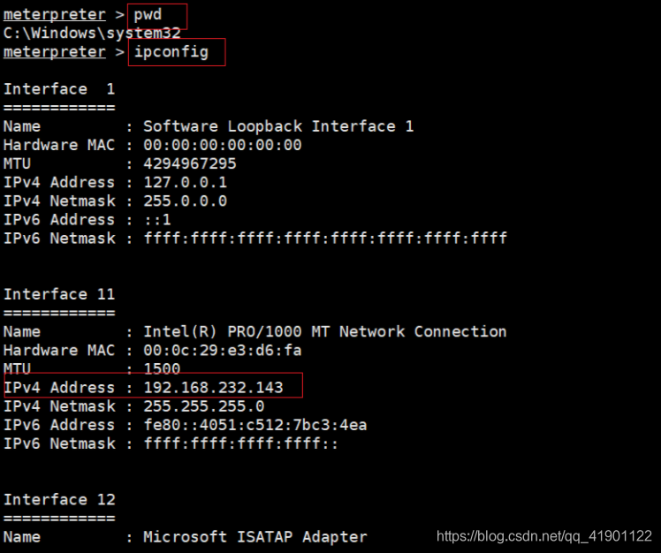The height and width of the screenshot is (553, 661).
Task: Click the 00:00:00:00:00:00 MAC address
Action: pos(223,145)
